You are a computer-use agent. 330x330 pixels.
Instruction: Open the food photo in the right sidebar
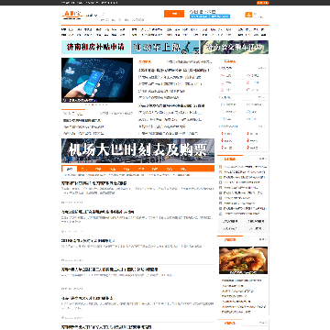(x=243, y=260)
